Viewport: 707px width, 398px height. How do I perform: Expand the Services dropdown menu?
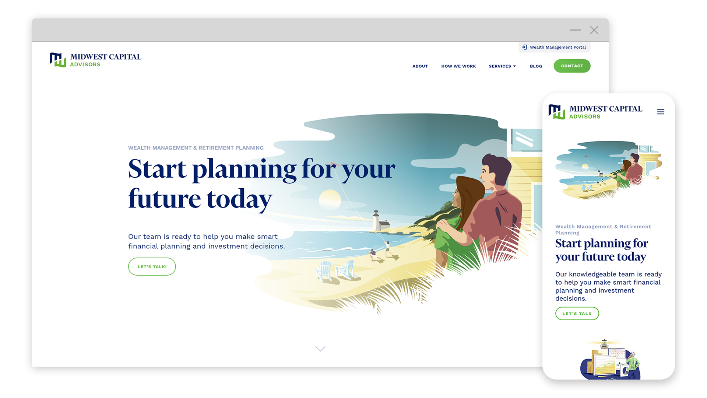click(x=503, y=66)
